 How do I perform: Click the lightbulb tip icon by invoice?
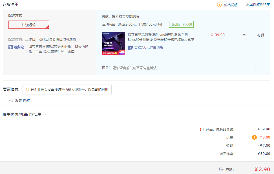click(x=27, y=90)
